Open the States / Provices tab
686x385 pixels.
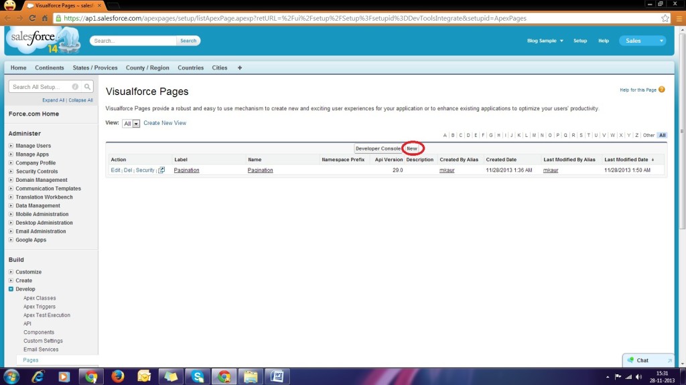[95, 68]
